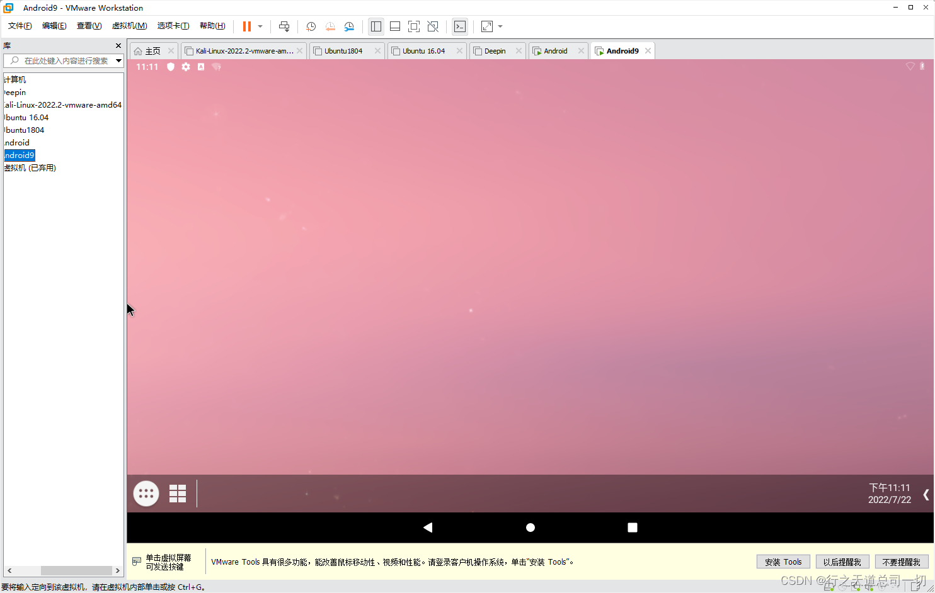Close the 主页 home tab
The height and width of the screenshot is (593, 935).
point(171,51)
